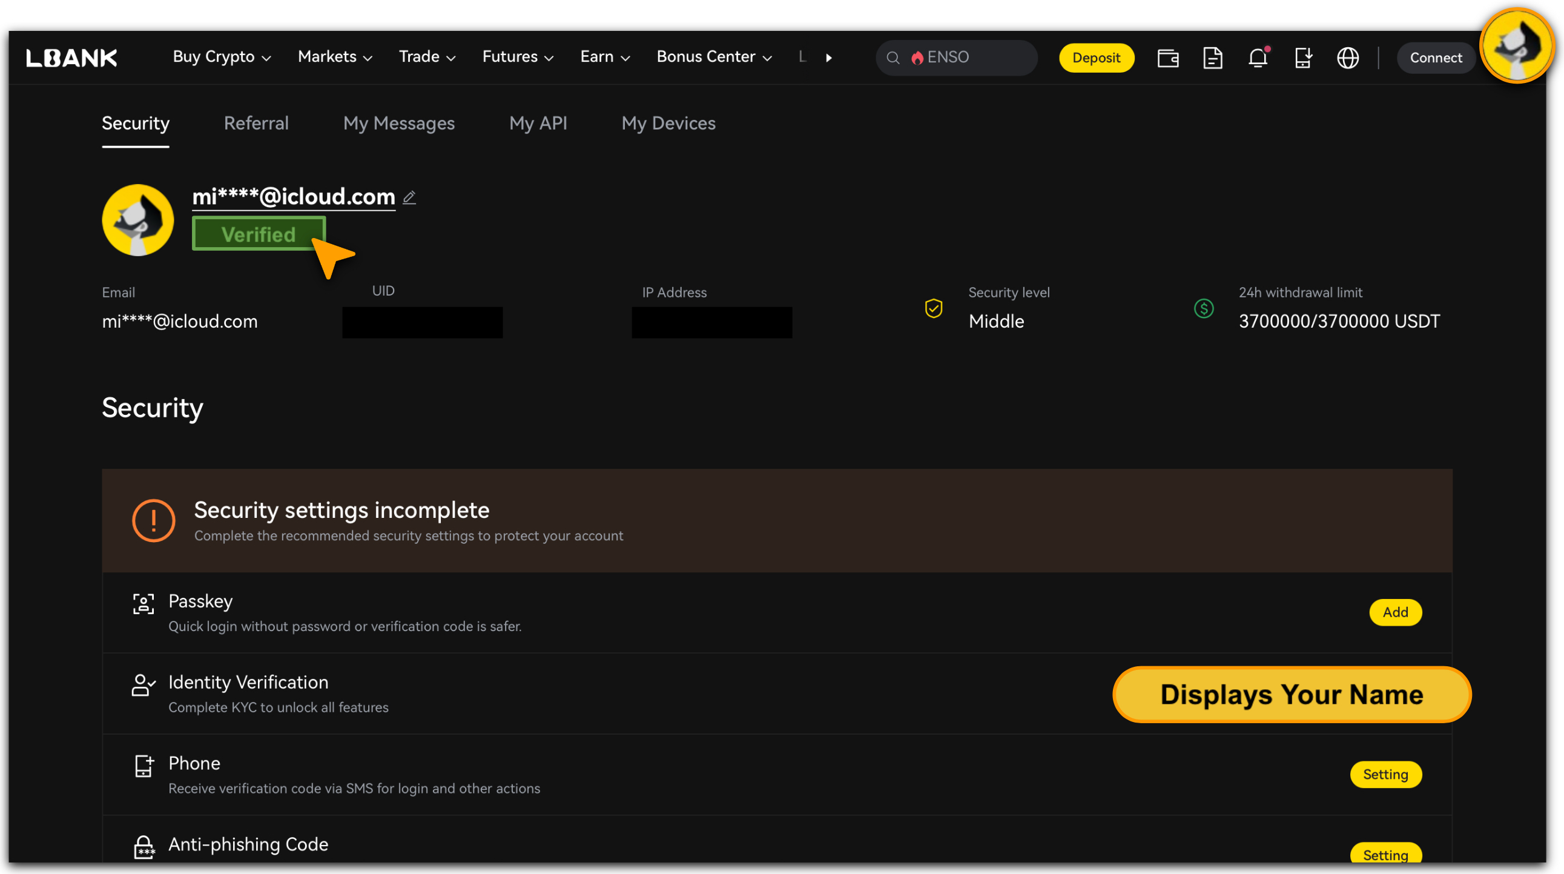1564x874 pixels.
Task: Click Setting for Phone
Action: (x=1385, y=775)
